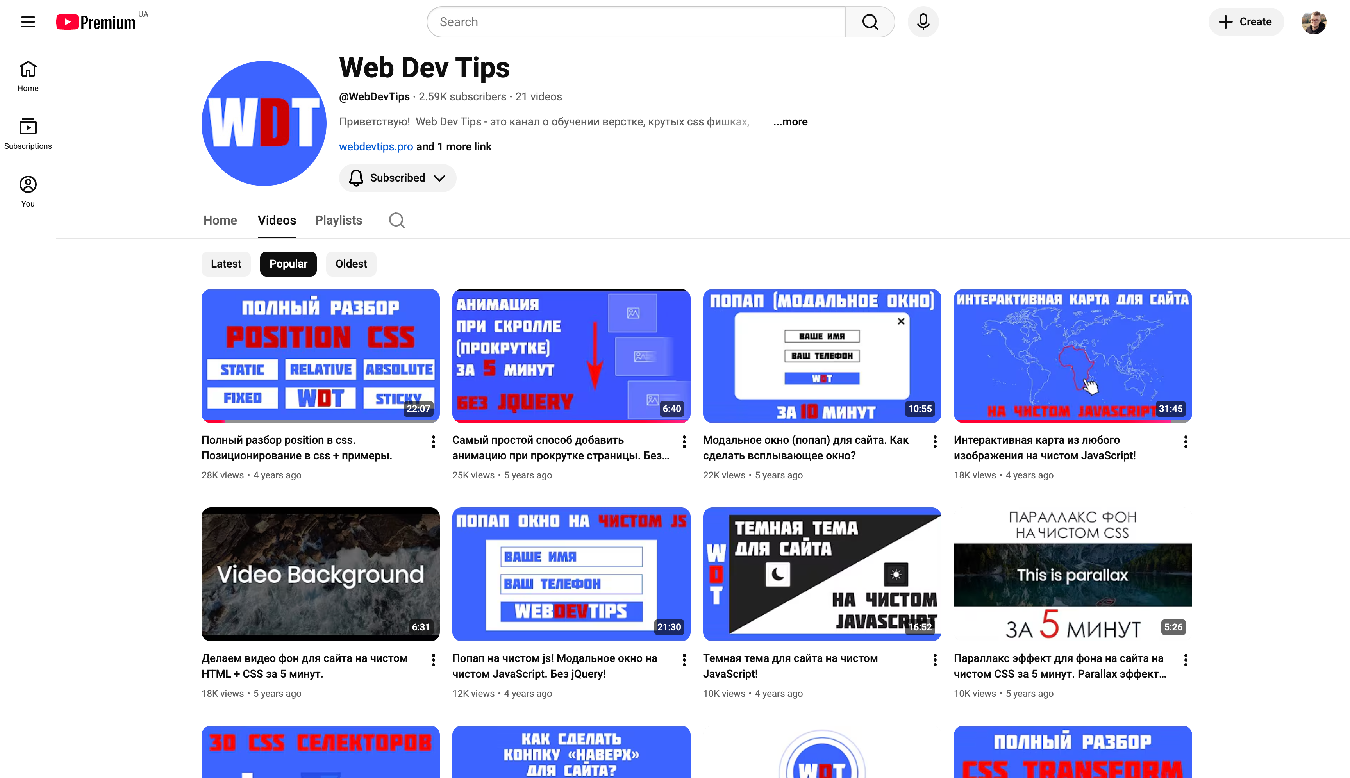This screenshot has height=778, width=1350.
Task: Open options for Position CSS video
Action: (433, 441)
